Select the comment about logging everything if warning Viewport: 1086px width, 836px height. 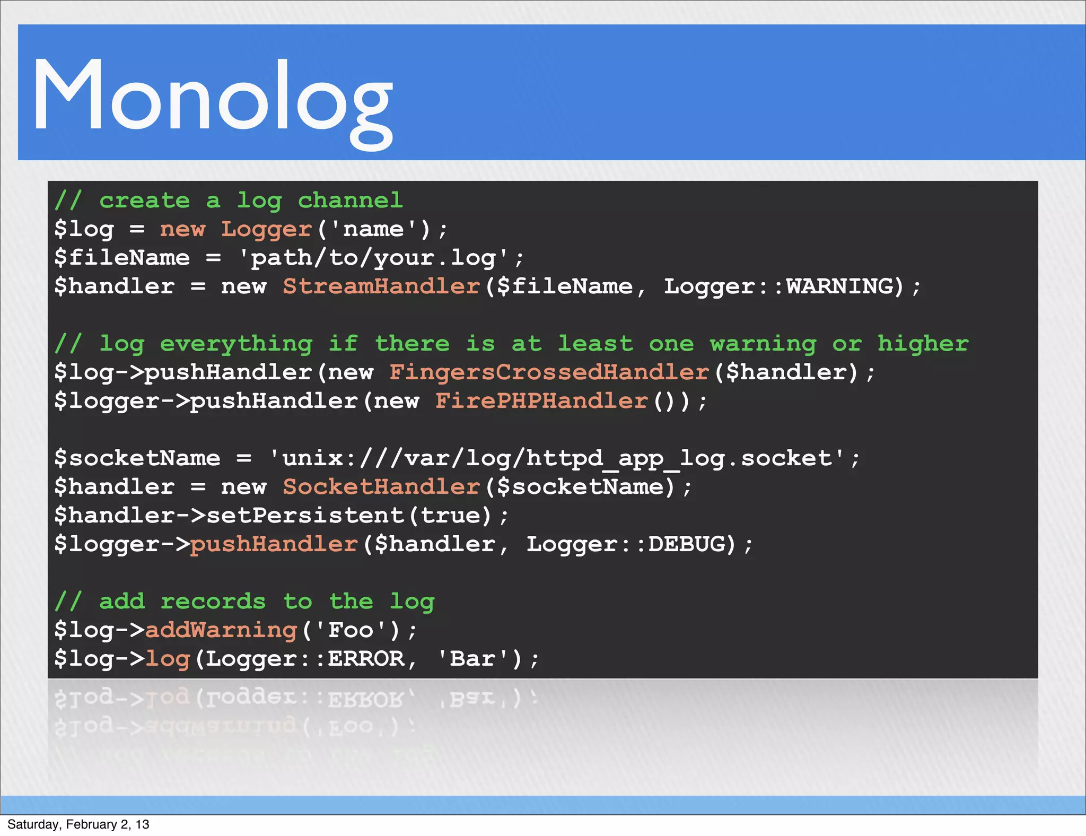point(512,344)
